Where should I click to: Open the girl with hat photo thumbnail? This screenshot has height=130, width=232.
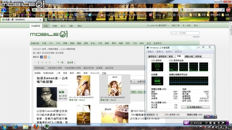pos(83,86)
